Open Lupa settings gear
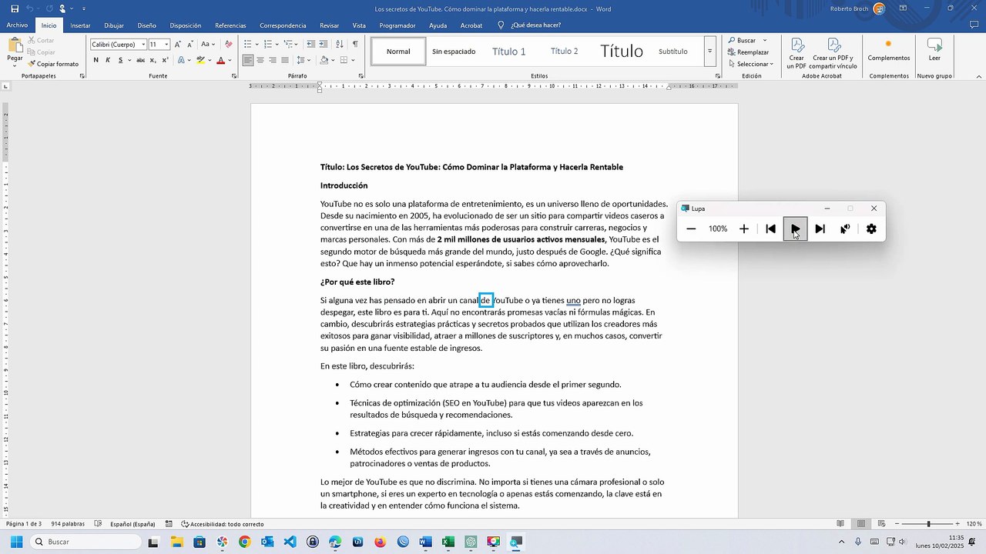986x554 pixels. [x=871, y=229]
